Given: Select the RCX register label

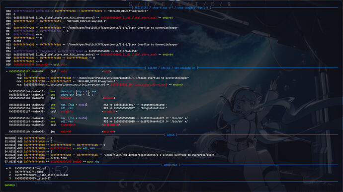Looking at the screenshot, I should pyautogui.click(x=8, y=18).
